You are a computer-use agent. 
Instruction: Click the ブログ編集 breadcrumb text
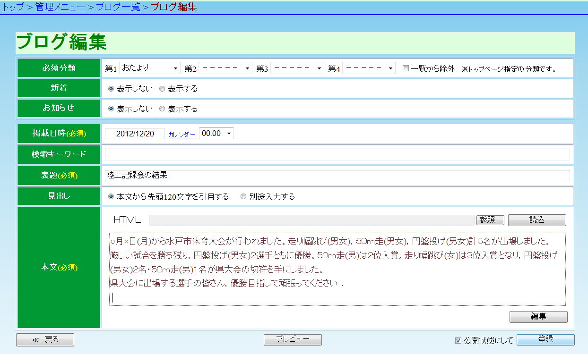pos(174,7)
